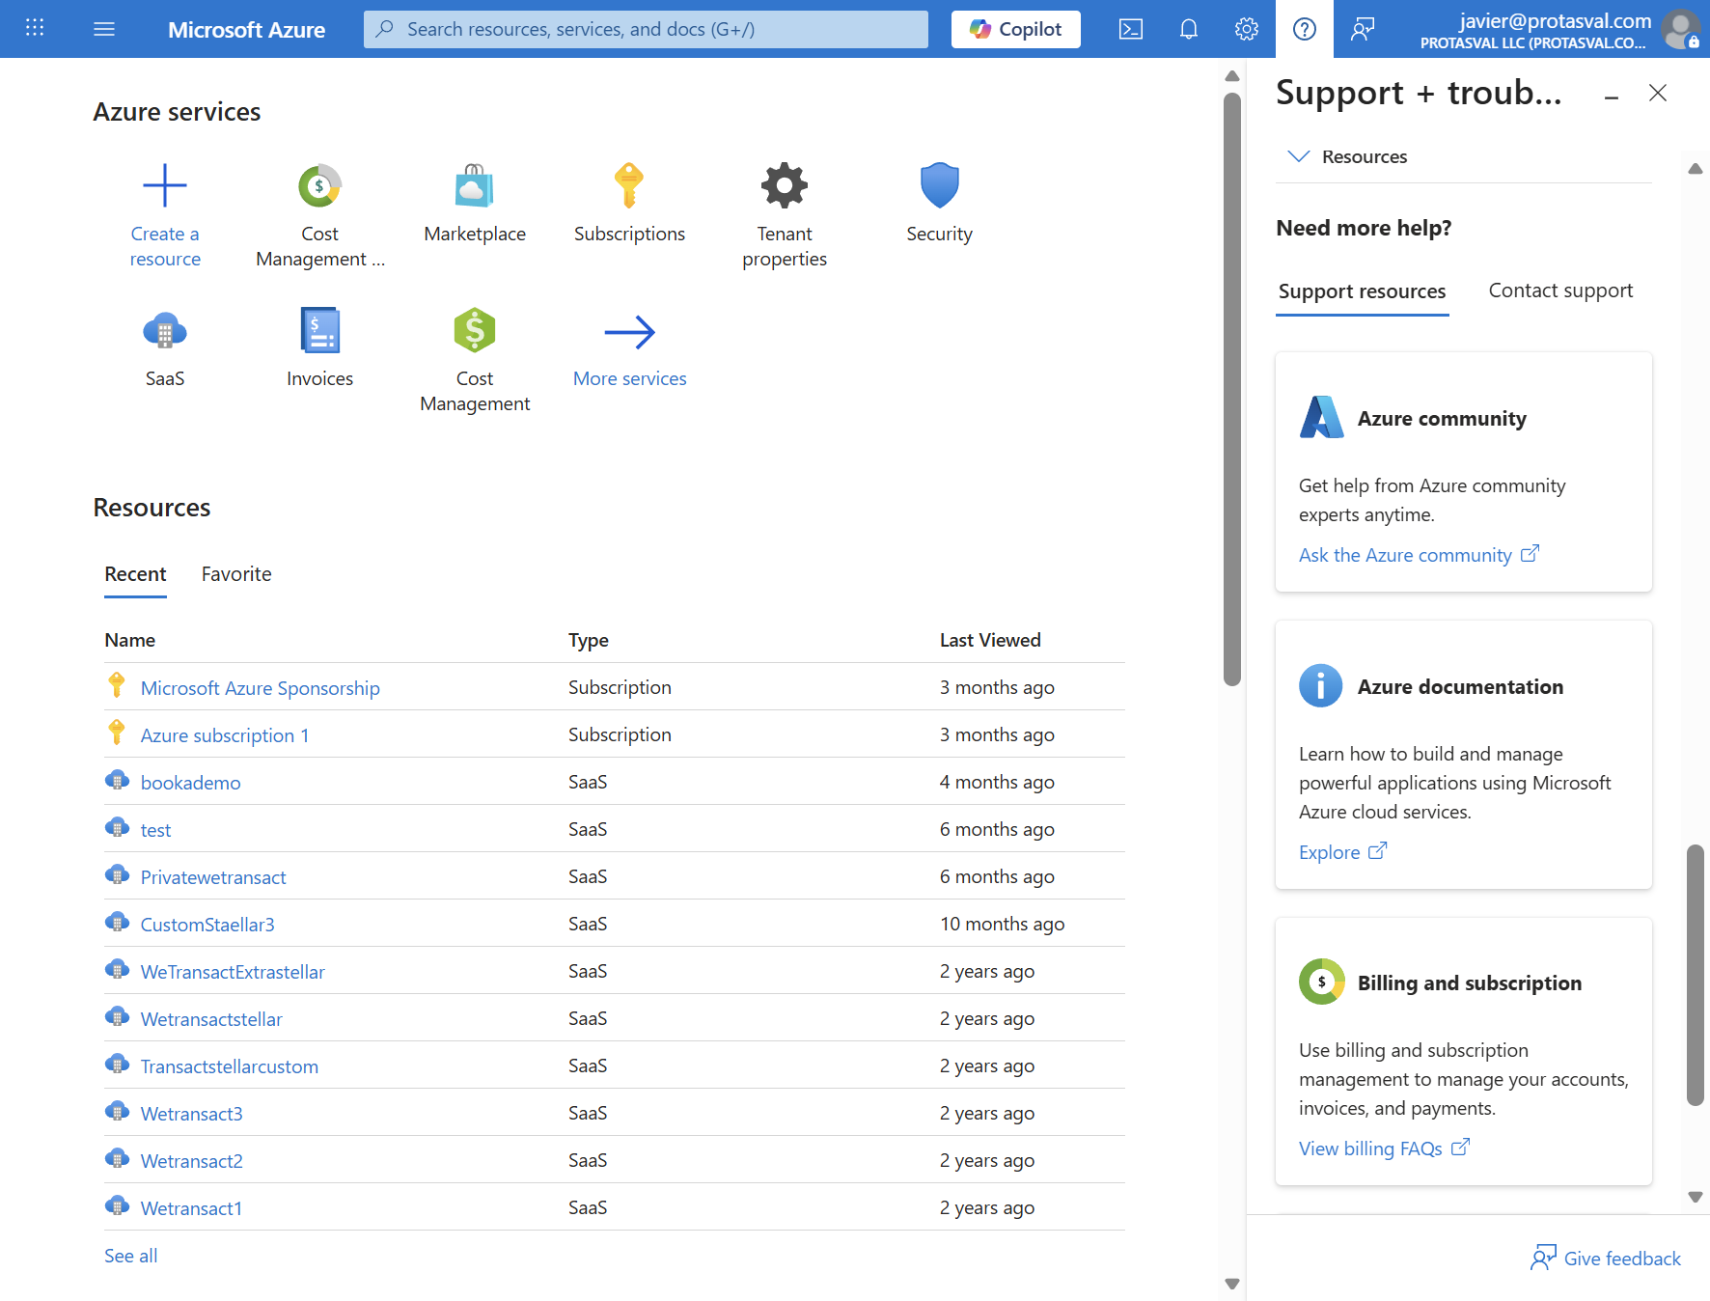Click the support panel vertical scrollbar
1710x1301 pixels.
click(1696, 975)
